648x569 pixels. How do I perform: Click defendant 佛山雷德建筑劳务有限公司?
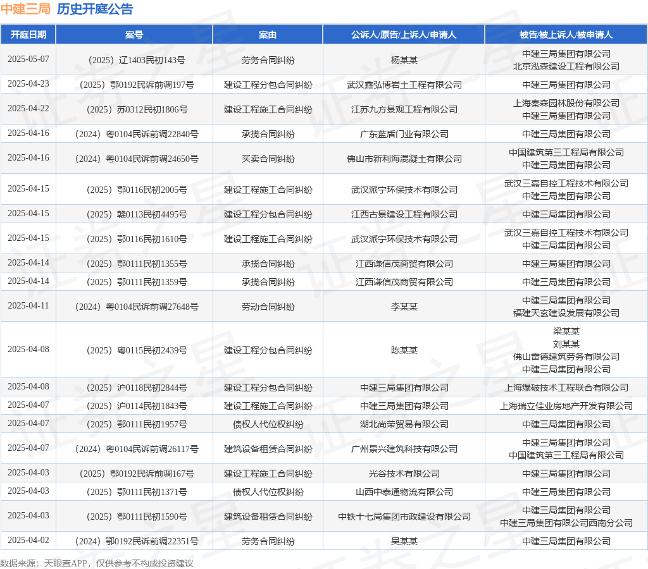566,357
